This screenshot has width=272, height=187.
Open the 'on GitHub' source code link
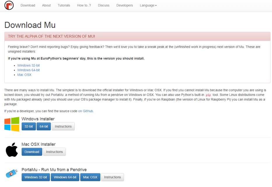86,111
